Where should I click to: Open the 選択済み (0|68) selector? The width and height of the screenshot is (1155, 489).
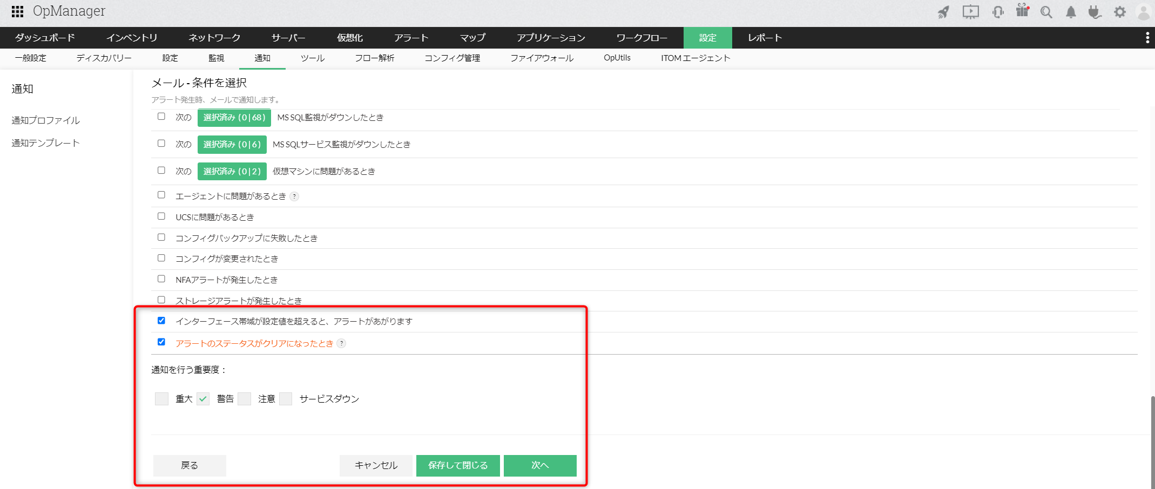point(234,118)
